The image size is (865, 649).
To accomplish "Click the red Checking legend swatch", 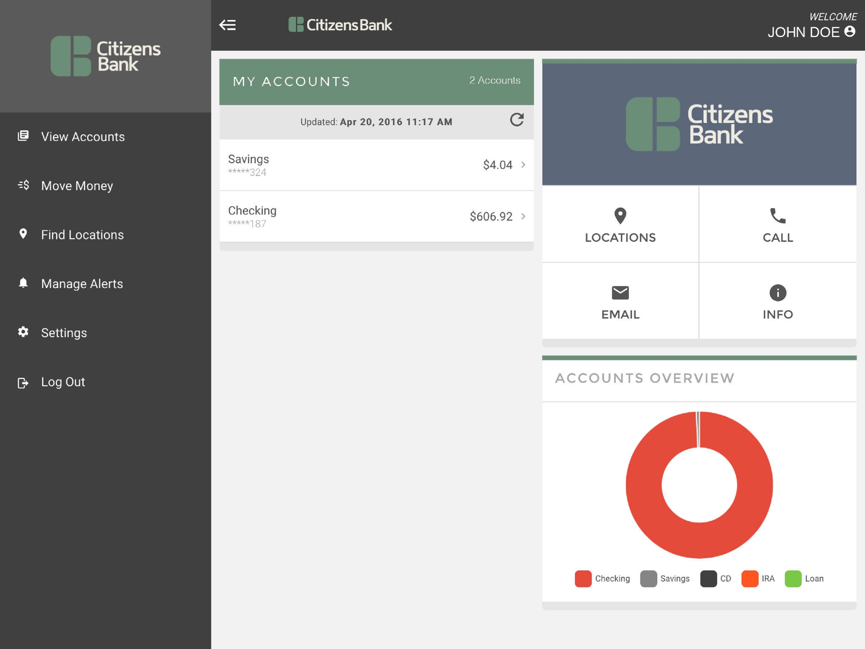I will point(583,579).
